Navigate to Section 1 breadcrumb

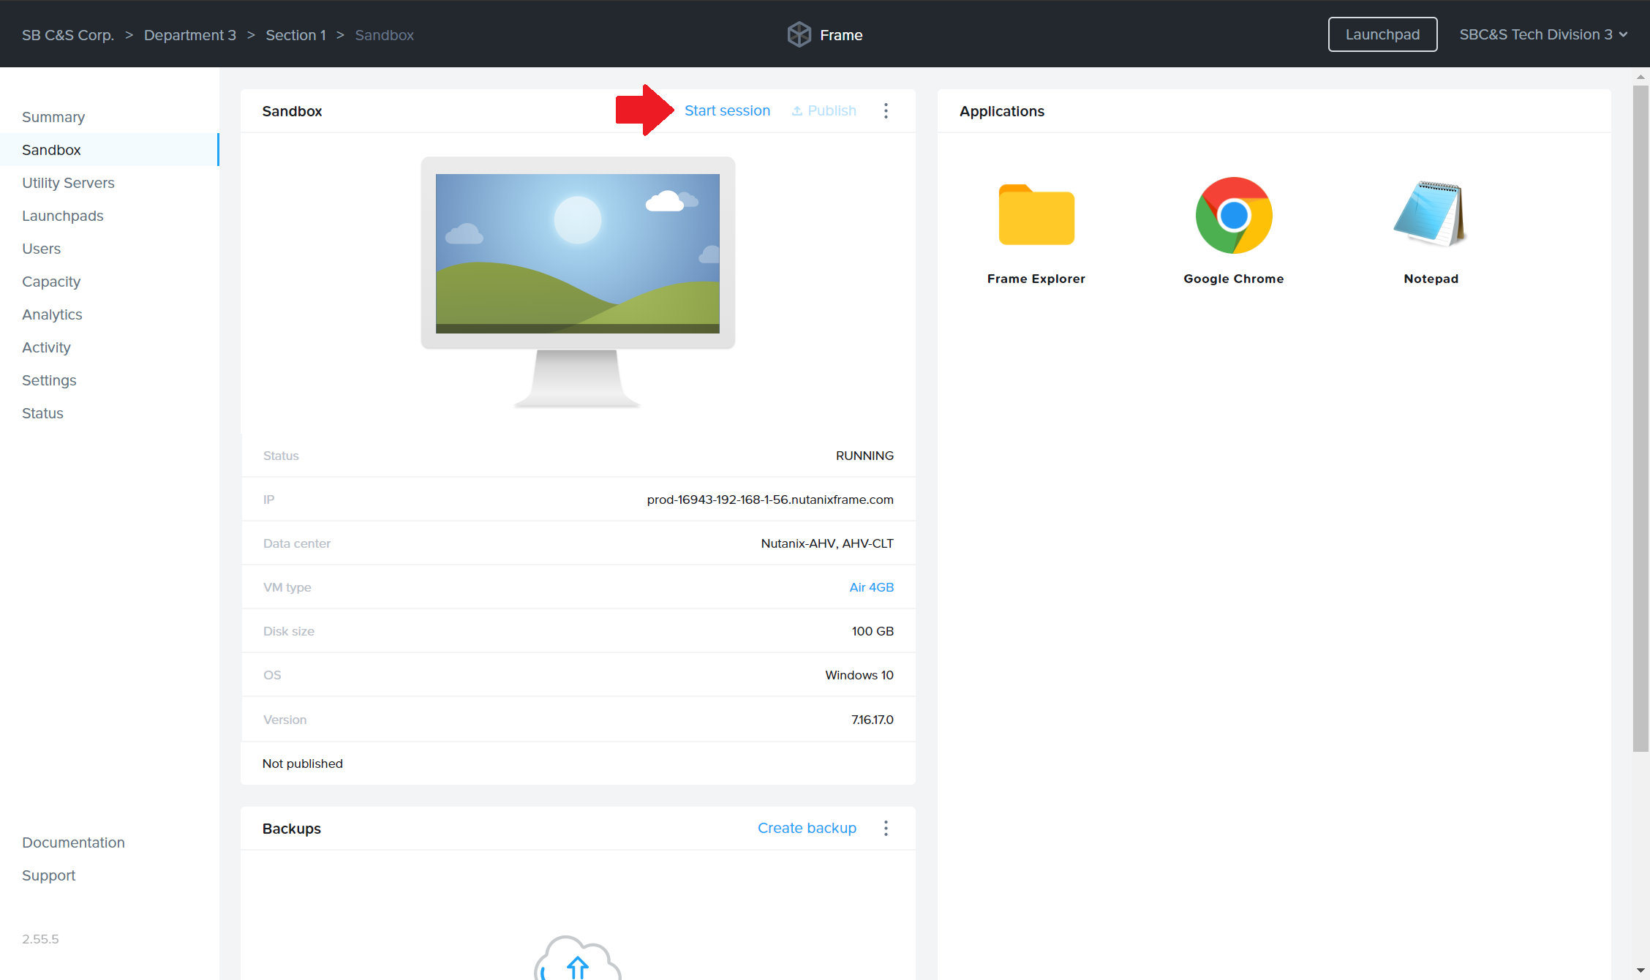tap(295, 35)
